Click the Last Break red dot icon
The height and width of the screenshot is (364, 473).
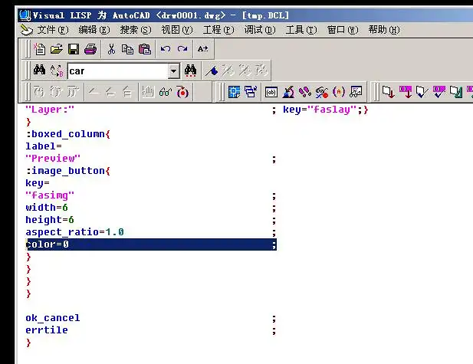182,92
